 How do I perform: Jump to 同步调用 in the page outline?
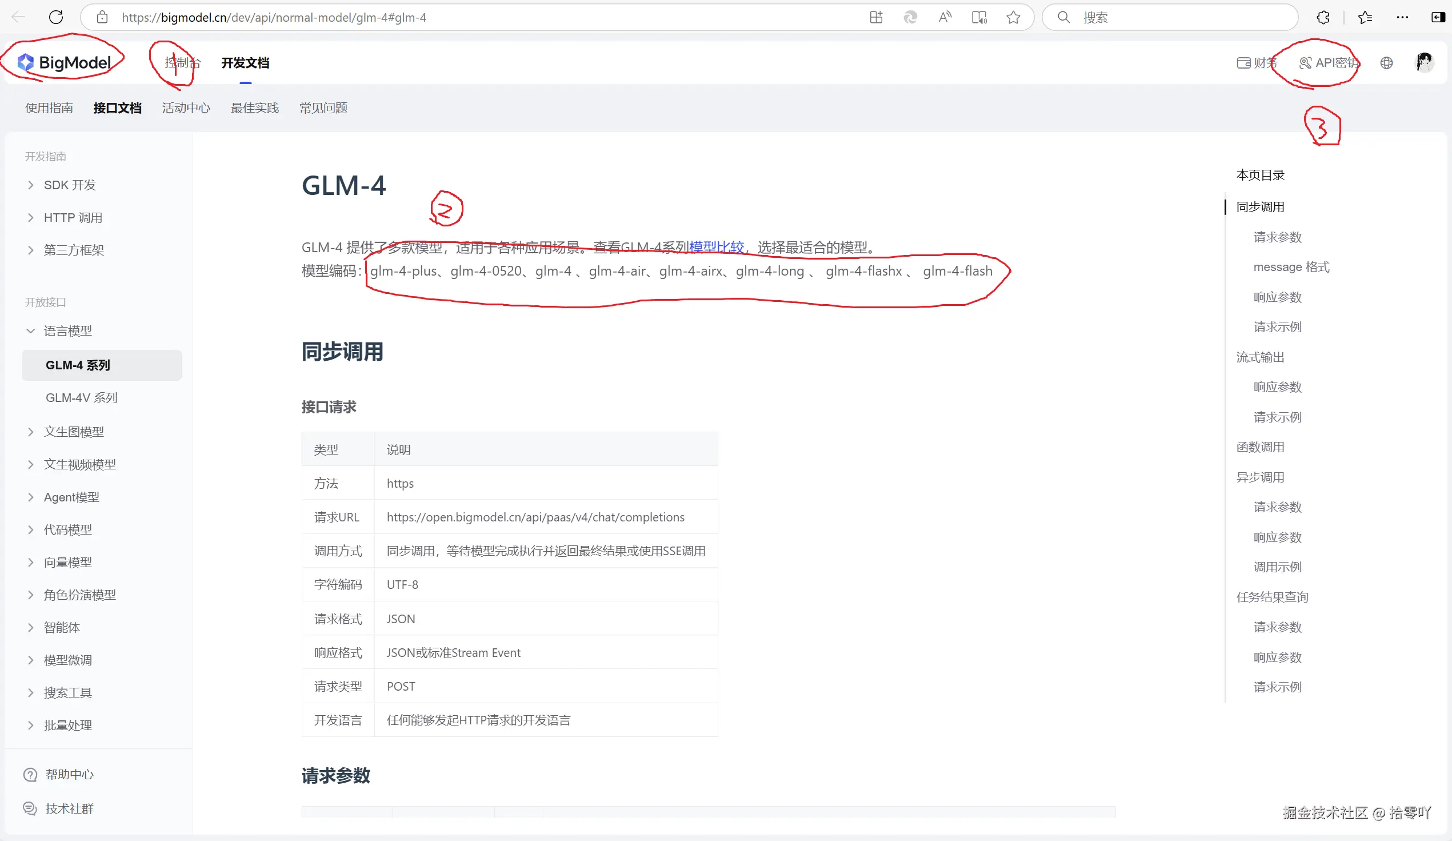pos(1260,206)
